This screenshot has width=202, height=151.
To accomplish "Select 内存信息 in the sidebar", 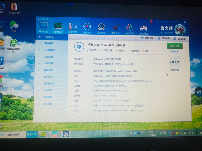I will pos(49,63).
